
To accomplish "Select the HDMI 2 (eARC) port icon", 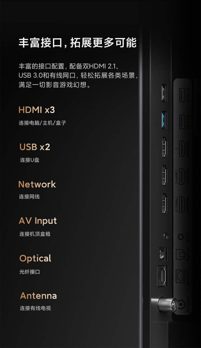I will [182, 176].
